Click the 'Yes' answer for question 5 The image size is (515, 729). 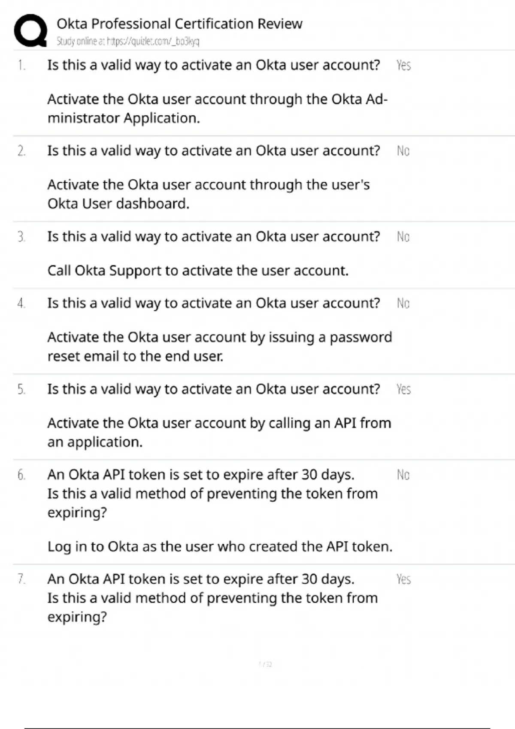pyautogui.click(x=403, y=389)
